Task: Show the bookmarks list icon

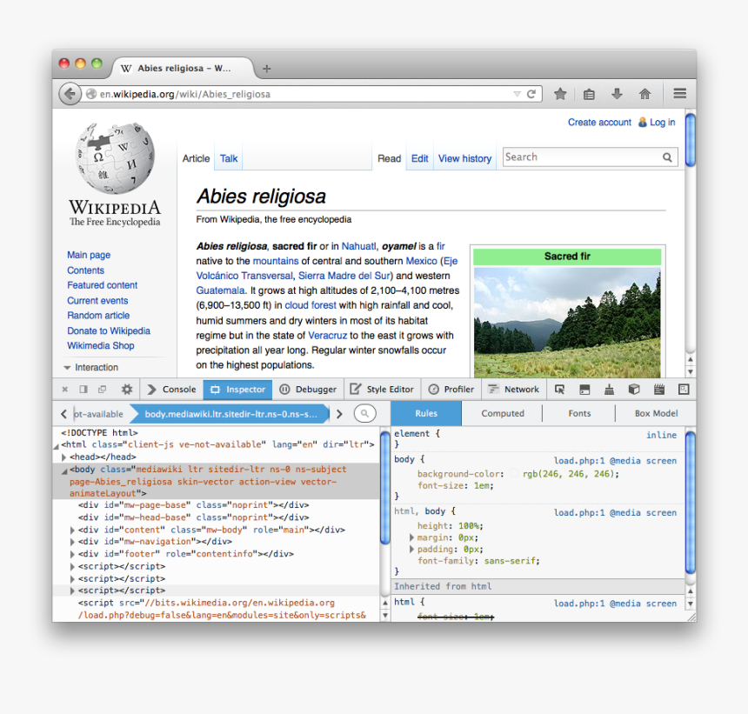Action: pyautogui.click(x=589, y=95)
